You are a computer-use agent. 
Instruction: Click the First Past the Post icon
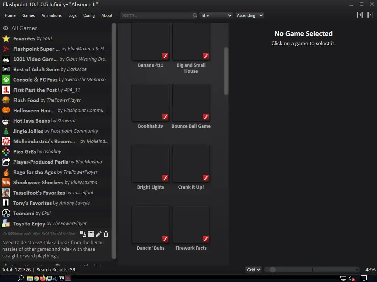[6, 90]
